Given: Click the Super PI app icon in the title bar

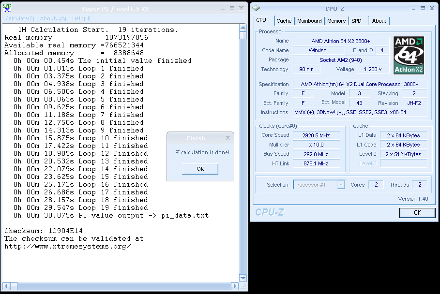Looking at the screenshot, I should [7, 8].
